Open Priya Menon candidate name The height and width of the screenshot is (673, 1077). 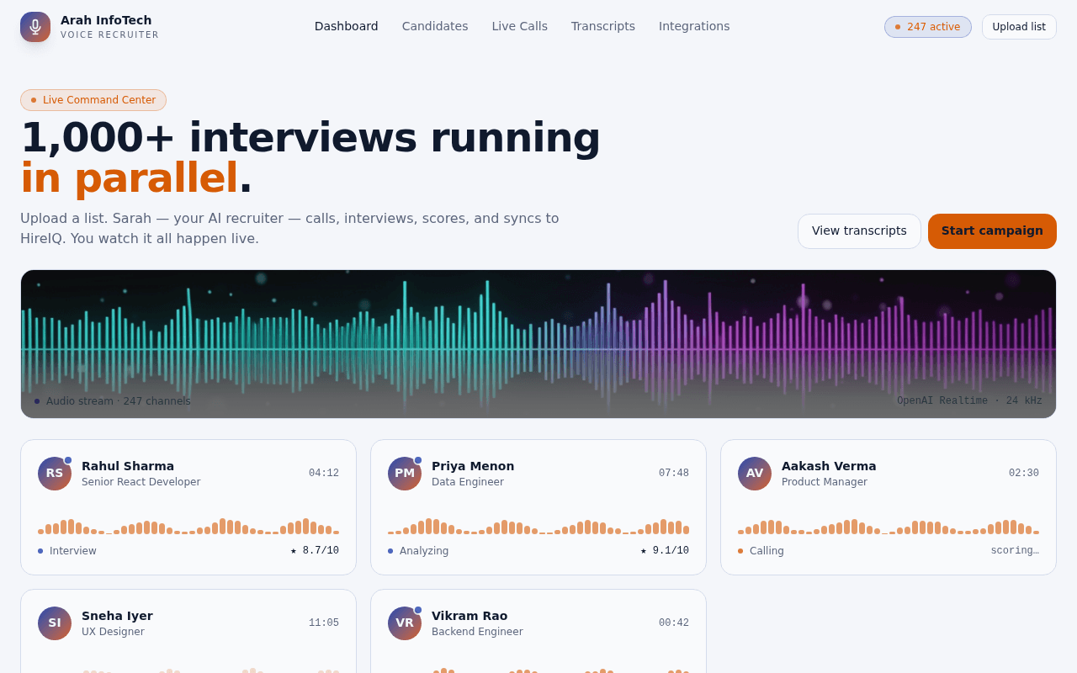click(x=473, y=466)
